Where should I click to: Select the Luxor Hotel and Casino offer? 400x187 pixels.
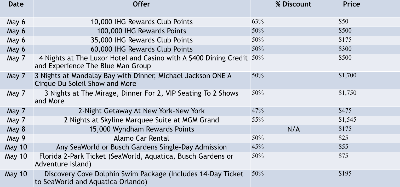[x=141, y=62]
